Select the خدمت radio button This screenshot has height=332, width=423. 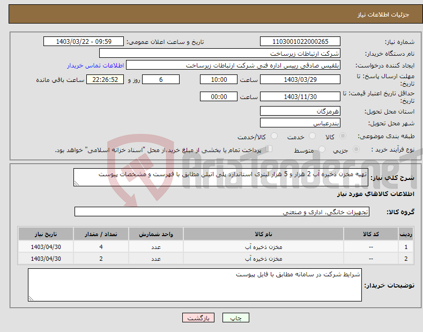point(312,136)
